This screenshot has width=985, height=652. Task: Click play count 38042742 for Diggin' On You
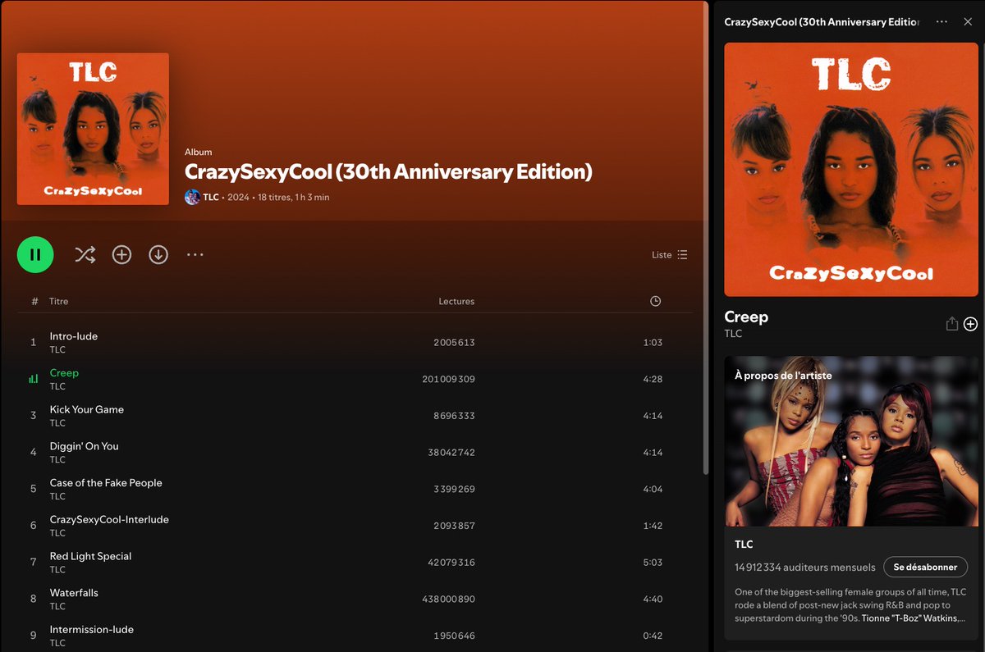(x=451, y=453)
